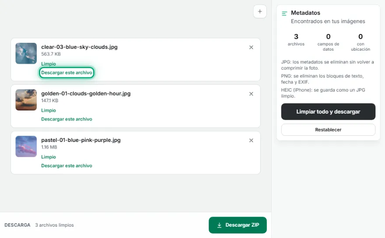Viewport: 385px width, 238px height.
Task: Open the blue sky clouds thumbnail
Action: (x=26, y=53)
